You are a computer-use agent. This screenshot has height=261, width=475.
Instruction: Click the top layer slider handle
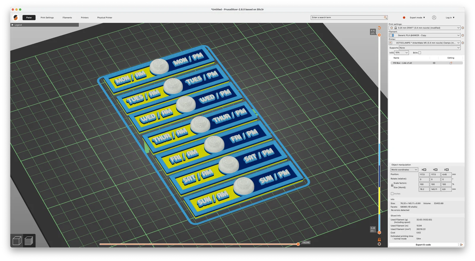click(379, 35)
